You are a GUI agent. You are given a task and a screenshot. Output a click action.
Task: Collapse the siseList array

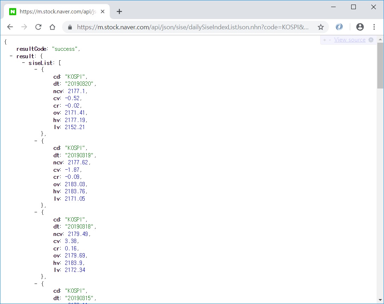(23, 63)
